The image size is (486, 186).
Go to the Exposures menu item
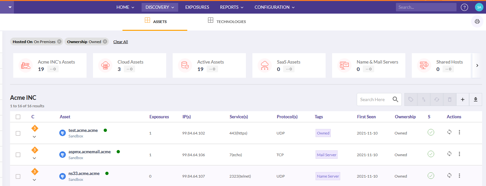pos(197,7)
